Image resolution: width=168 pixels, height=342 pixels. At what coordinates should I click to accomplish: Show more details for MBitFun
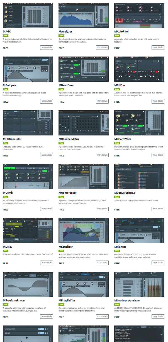(x=158, y=101)
